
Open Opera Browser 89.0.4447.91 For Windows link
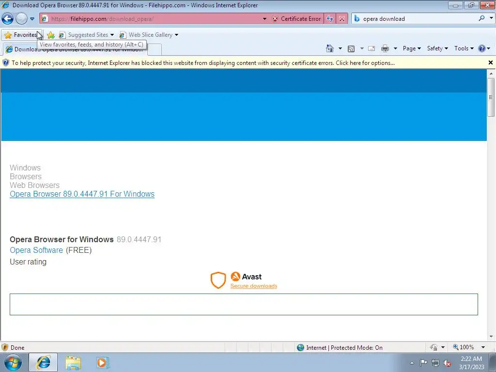tap(82, 194)
